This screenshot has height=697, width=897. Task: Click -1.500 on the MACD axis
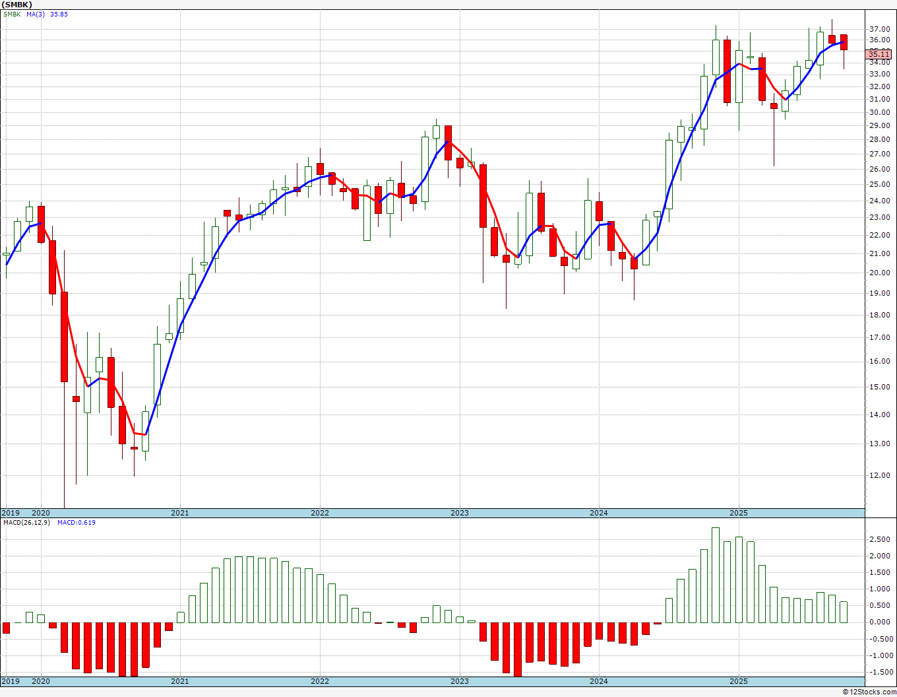881,672
